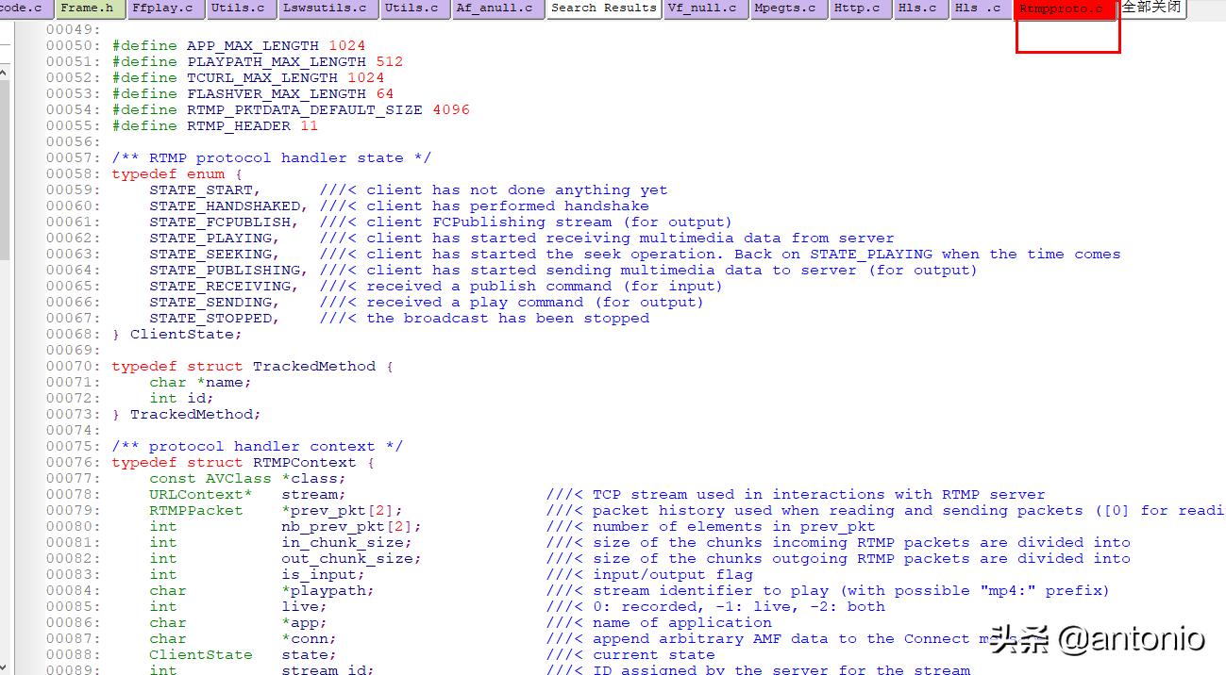Screen dimensions: 1226x675
Task: Click the value 64
Action: 385,93
